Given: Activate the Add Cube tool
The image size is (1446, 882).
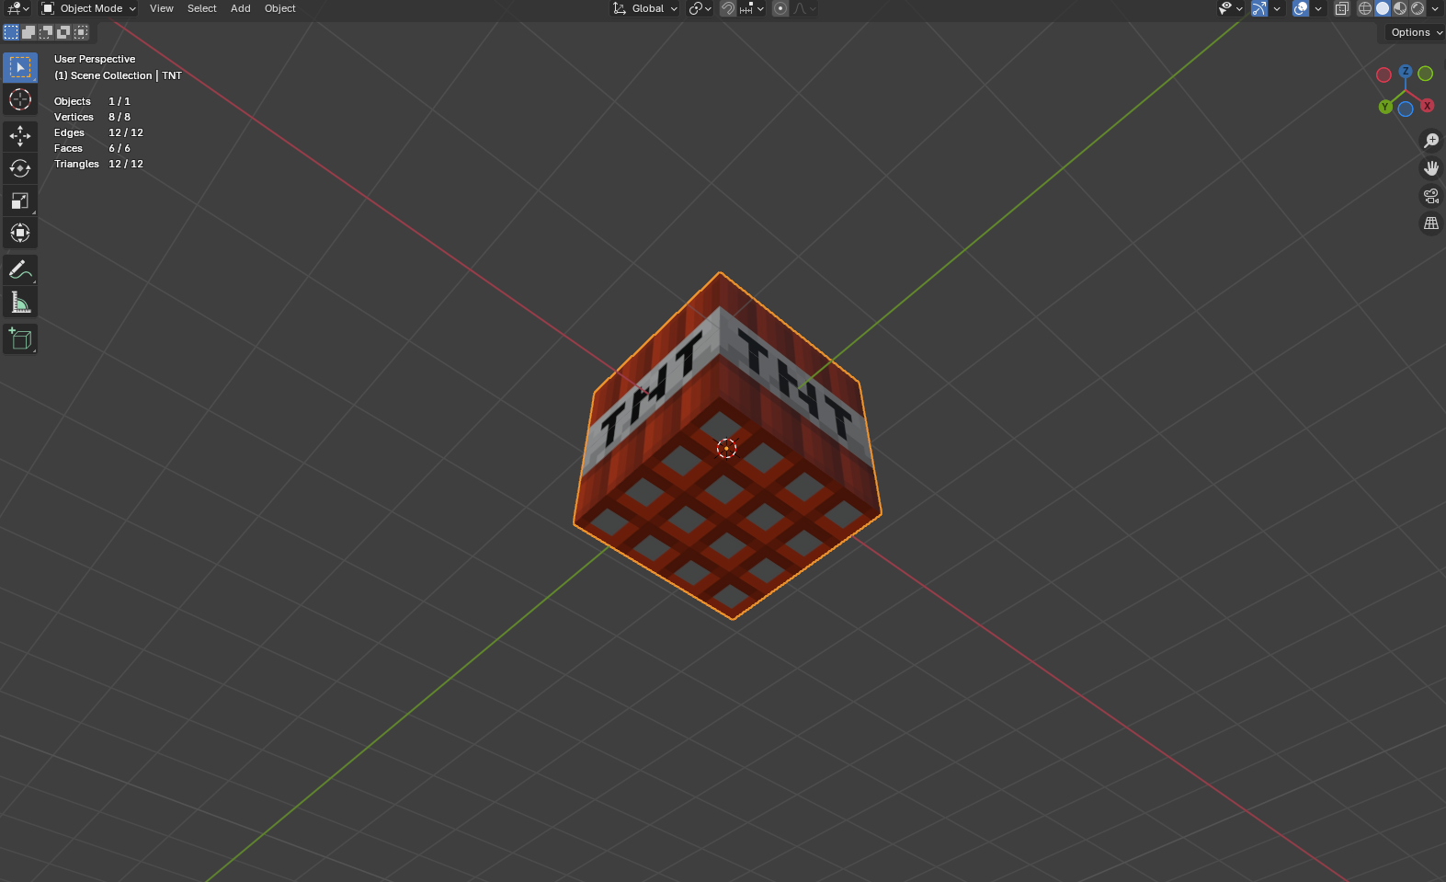Looking at the screenshot, I should (x=20, y=339).
